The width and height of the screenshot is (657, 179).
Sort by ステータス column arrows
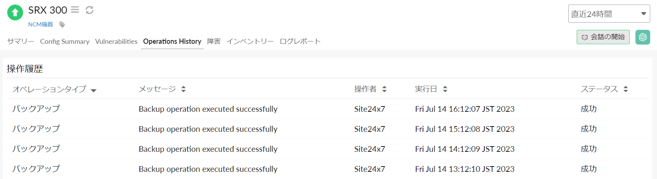coord(626,89)
